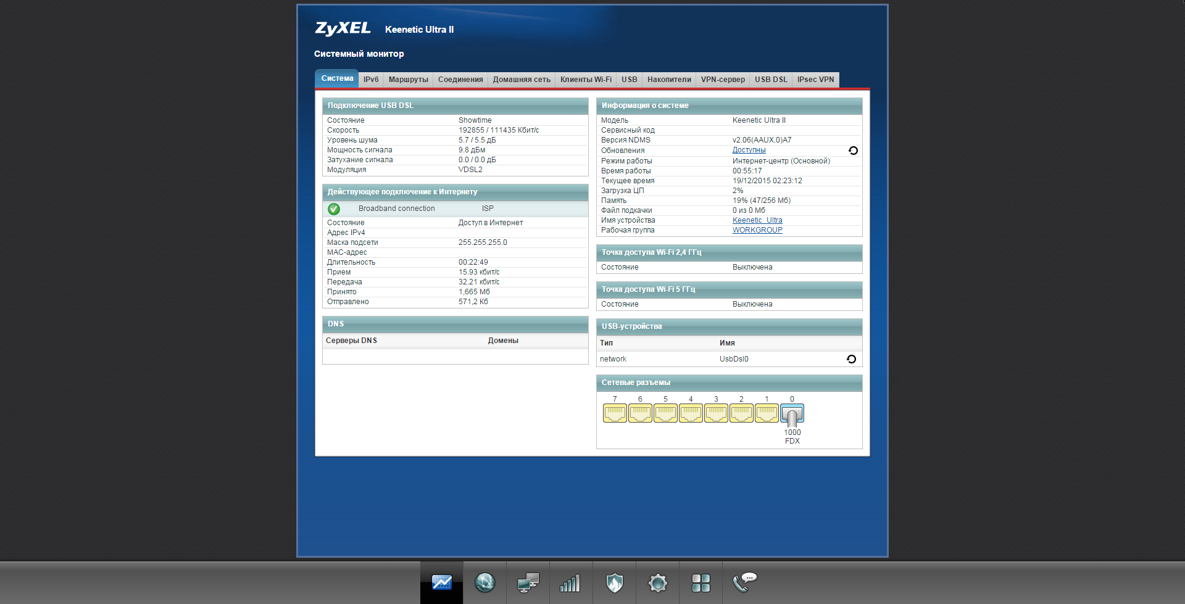1185x604 pixels.
Task: Click the Доступны updates link
Action: tap(749, 150)
